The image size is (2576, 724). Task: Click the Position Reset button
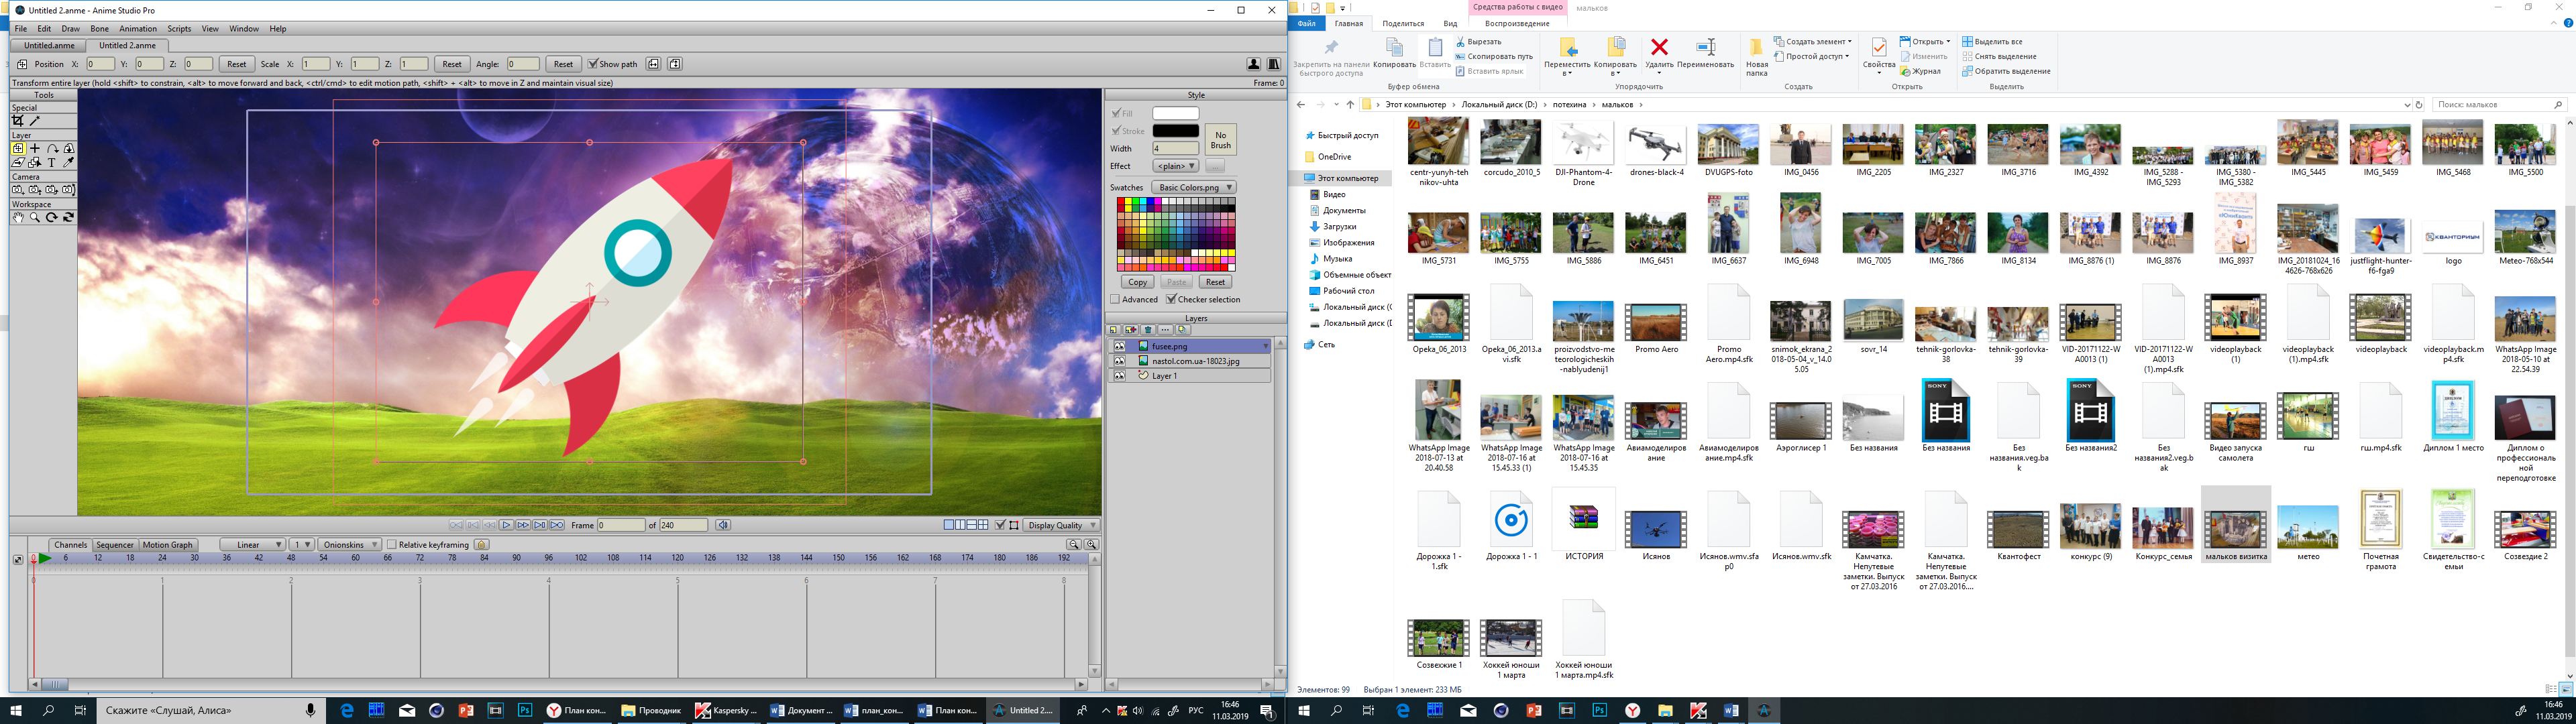[236, 64]
